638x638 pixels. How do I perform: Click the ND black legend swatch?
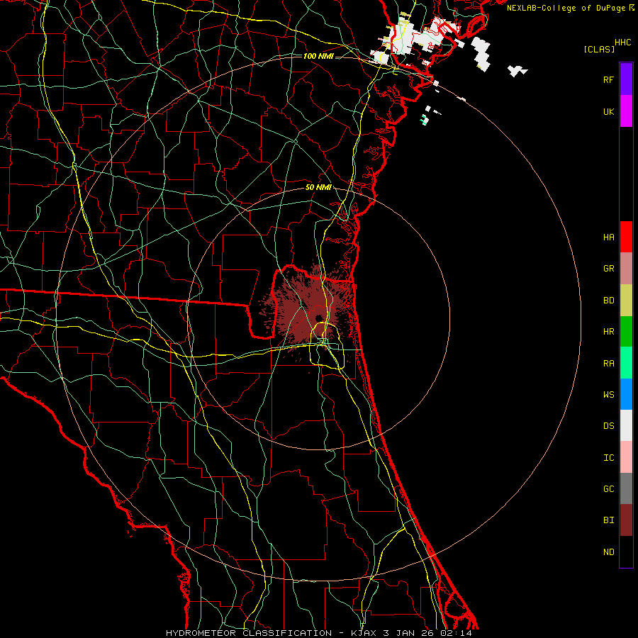pyautogui.click(x=626, y=552)
